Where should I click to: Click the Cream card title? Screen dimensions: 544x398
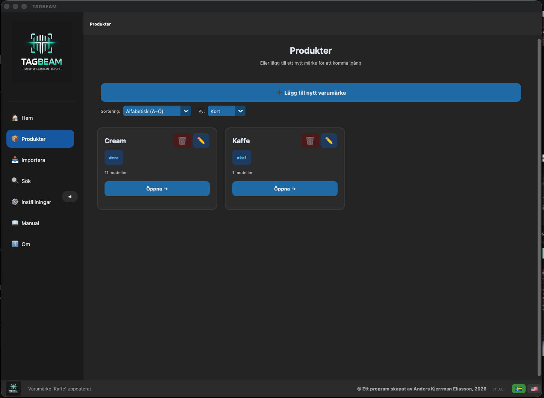click(115, 141)
